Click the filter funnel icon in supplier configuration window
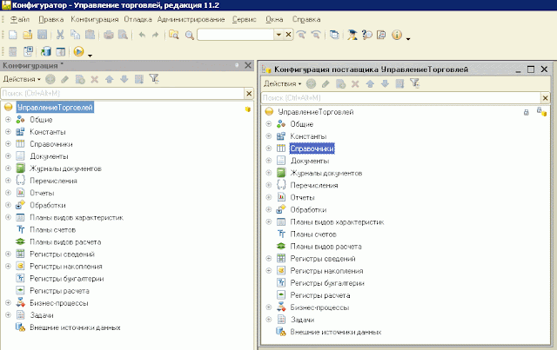 414,83
